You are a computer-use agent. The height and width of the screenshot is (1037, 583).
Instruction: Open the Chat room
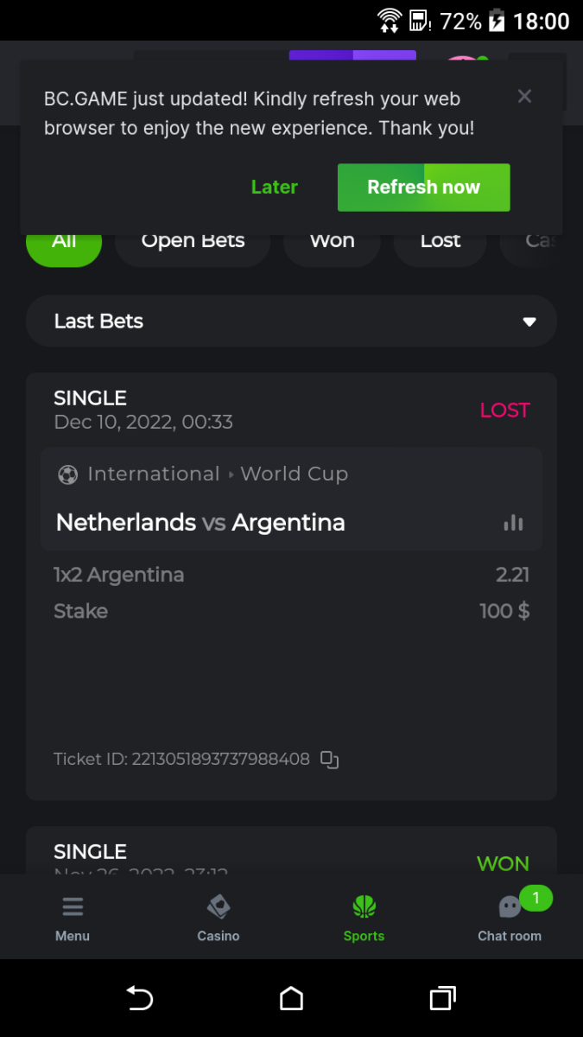tap(510, 918)
